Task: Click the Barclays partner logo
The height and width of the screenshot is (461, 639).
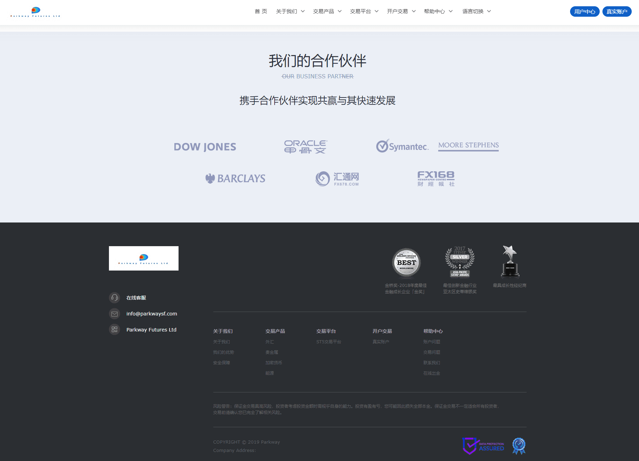Action: (x=235, y=179)
